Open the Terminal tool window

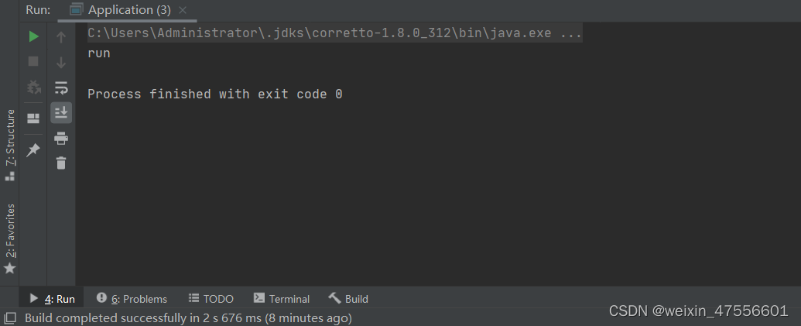[x=282, y=299]
